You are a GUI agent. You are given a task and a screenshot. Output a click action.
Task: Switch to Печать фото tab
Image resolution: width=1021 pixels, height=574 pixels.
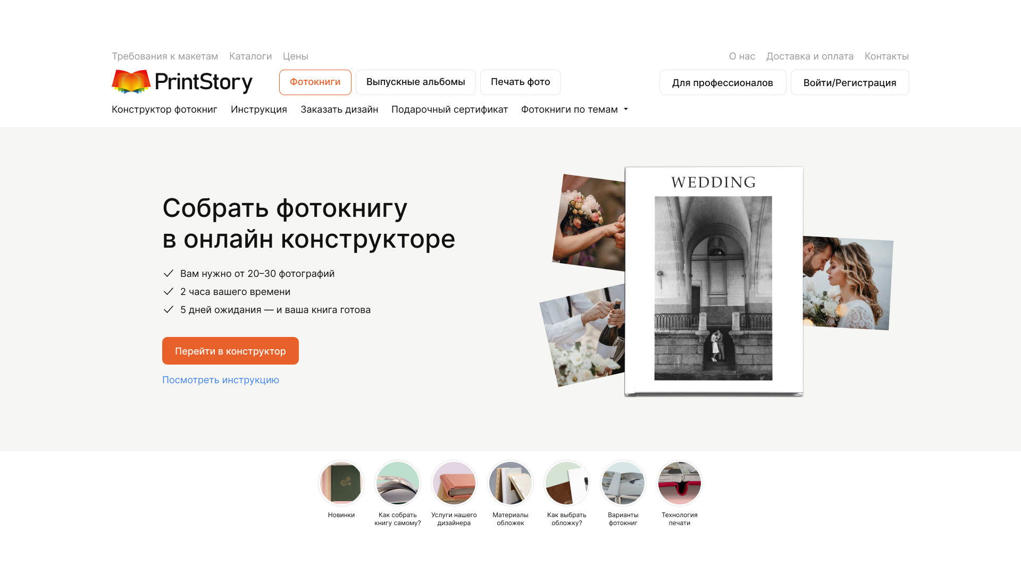520,82
